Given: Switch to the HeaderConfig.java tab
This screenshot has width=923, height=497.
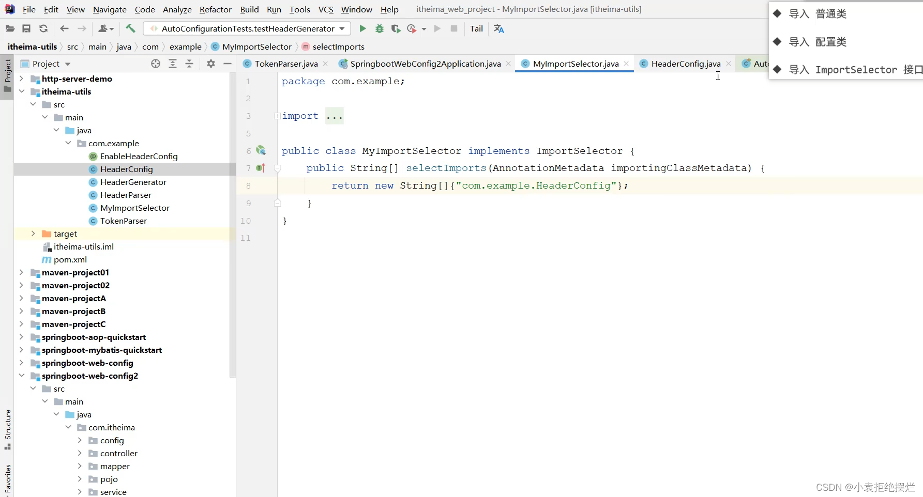Looking at the screenshot, I should click(x=686, y=64).
